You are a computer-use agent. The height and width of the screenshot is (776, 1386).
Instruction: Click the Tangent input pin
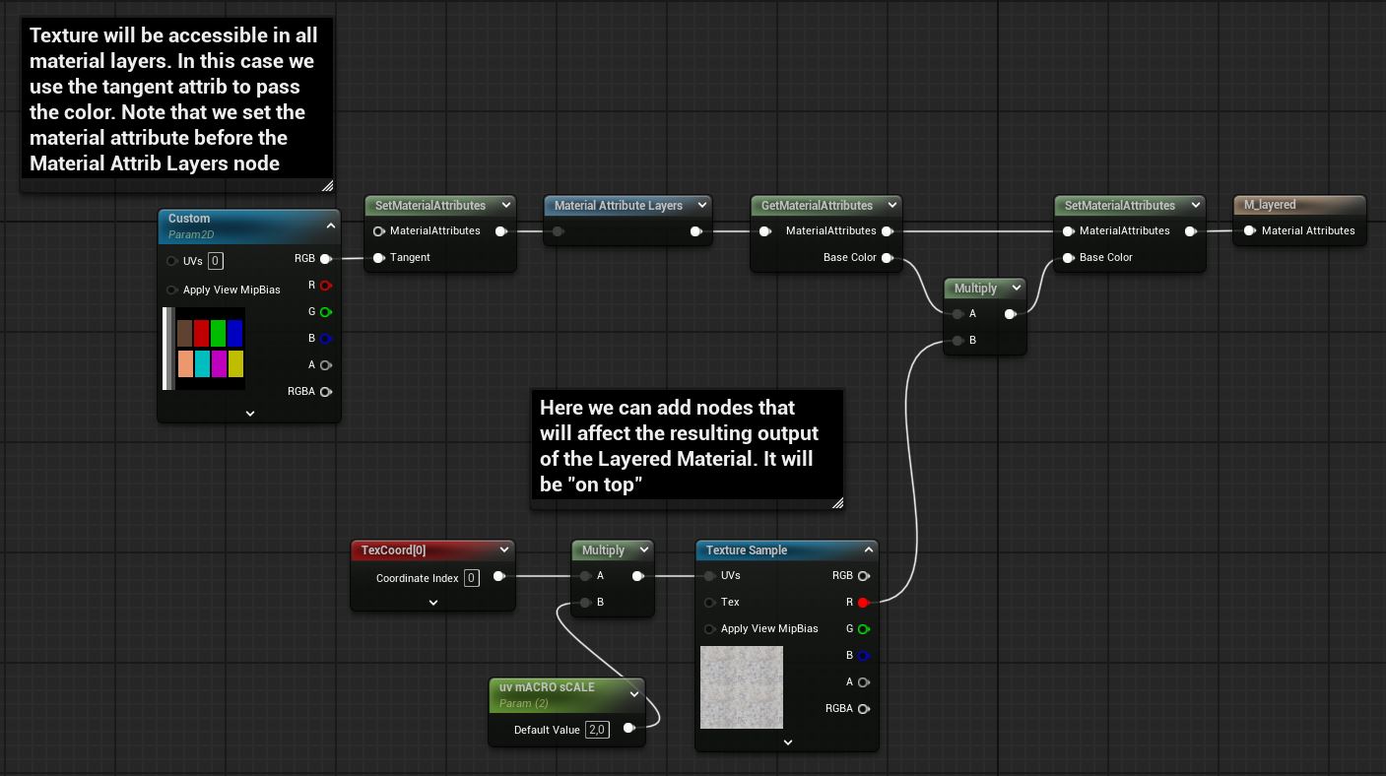click(x=378, y=258)
